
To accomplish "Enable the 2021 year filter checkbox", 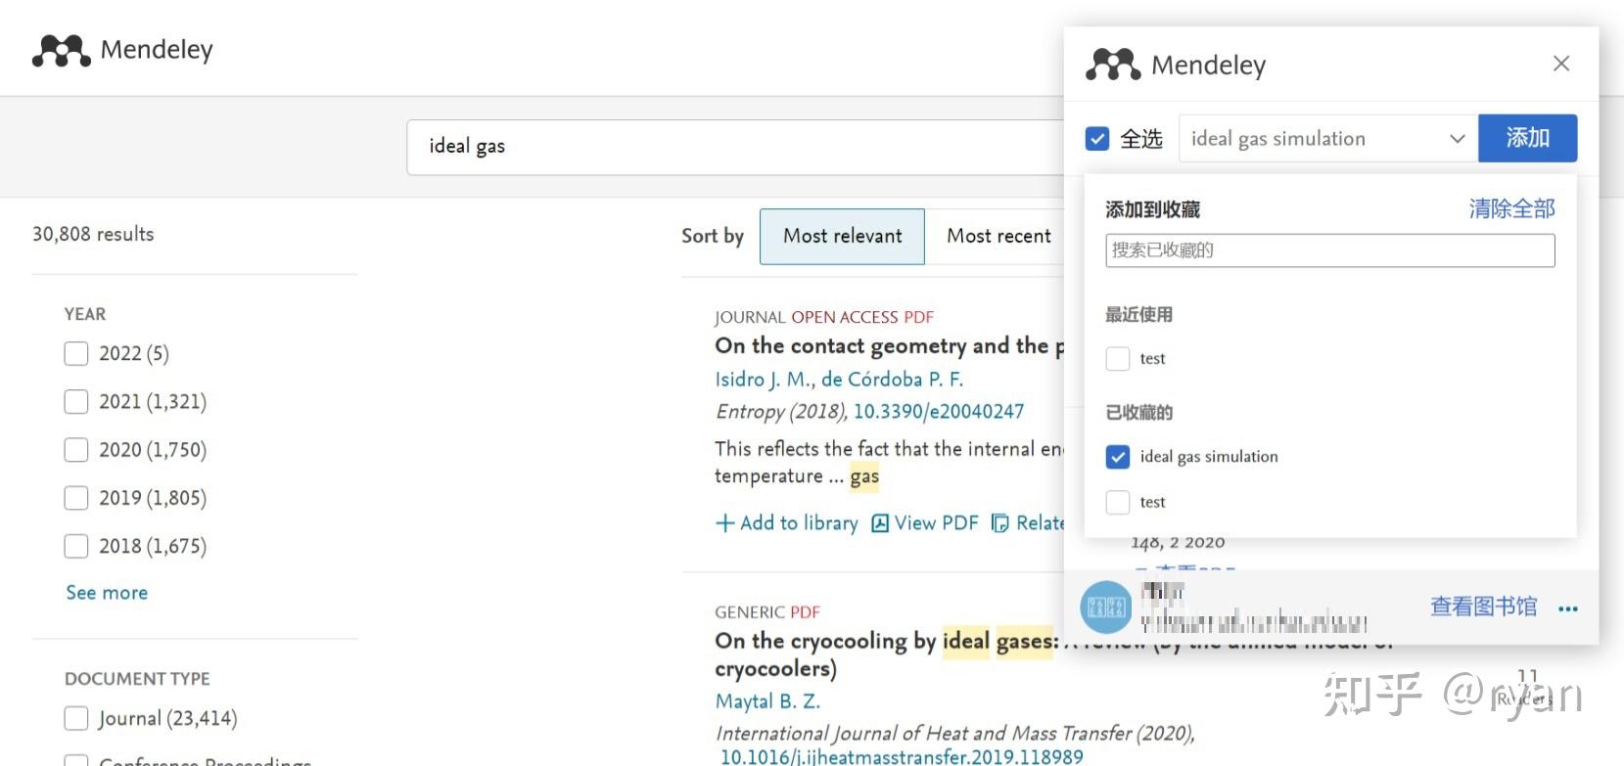I will point(75,401).
